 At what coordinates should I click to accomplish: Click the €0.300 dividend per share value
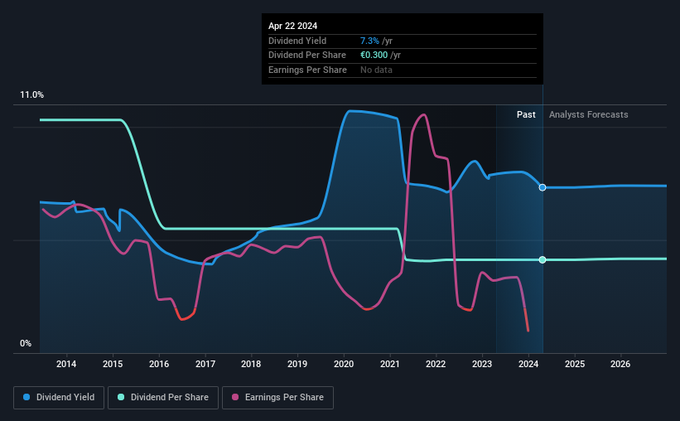click(x=374, y=56)
